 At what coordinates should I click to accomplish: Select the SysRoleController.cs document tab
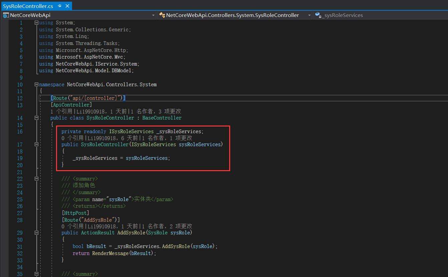point(28,6)
